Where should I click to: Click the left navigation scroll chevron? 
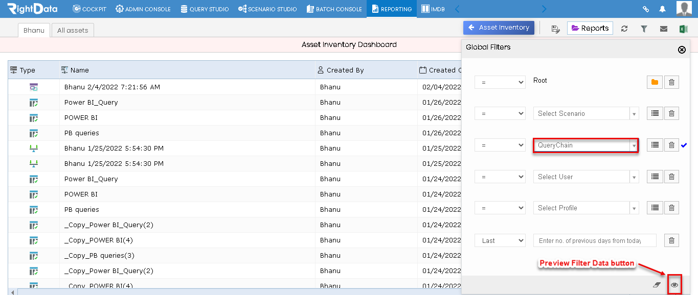click(457, 9)
